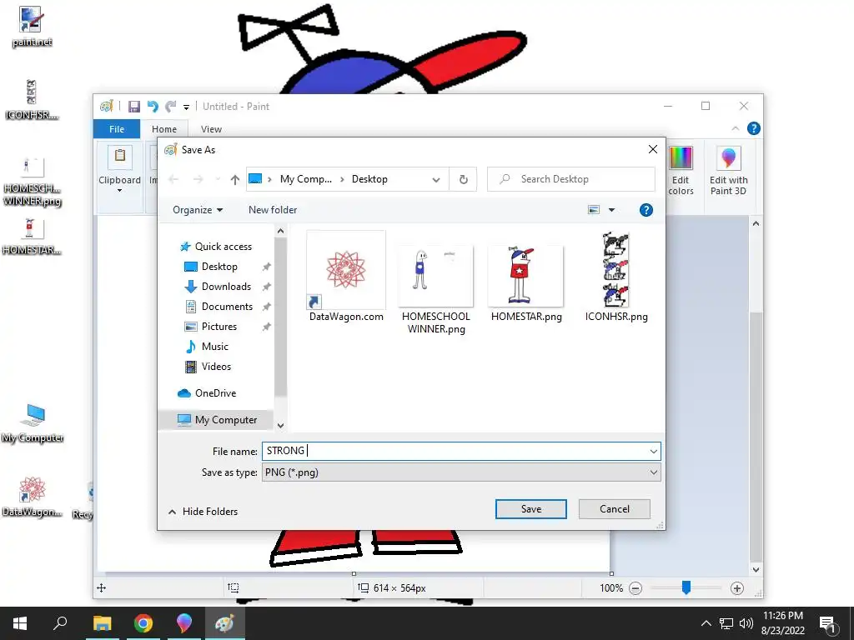Viewport: 854px width, 640px height.
Task: Click the Forward arrow in the Save As dialog
Action: (x=198, y=179)
